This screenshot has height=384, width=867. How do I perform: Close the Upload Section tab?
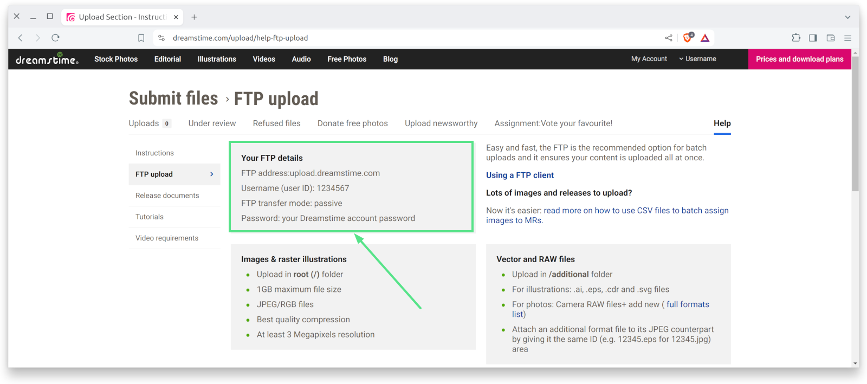[176, 17]
